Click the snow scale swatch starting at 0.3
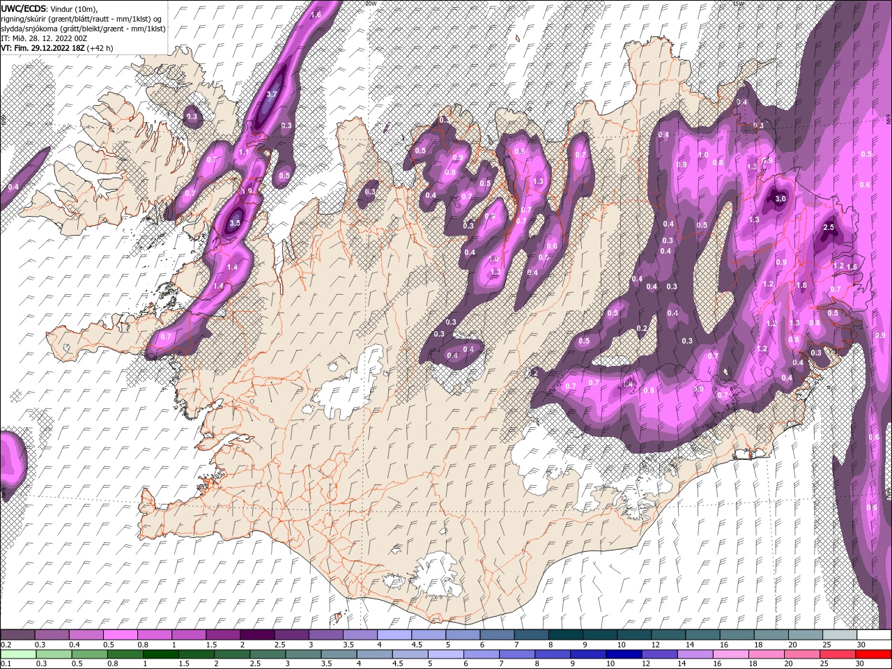The height and width of the screenshot is (669, 892). [52, 635]
